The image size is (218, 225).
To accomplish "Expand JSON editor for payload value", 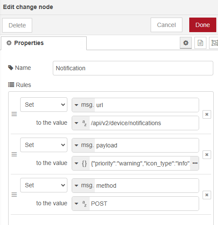I will 195,163.
